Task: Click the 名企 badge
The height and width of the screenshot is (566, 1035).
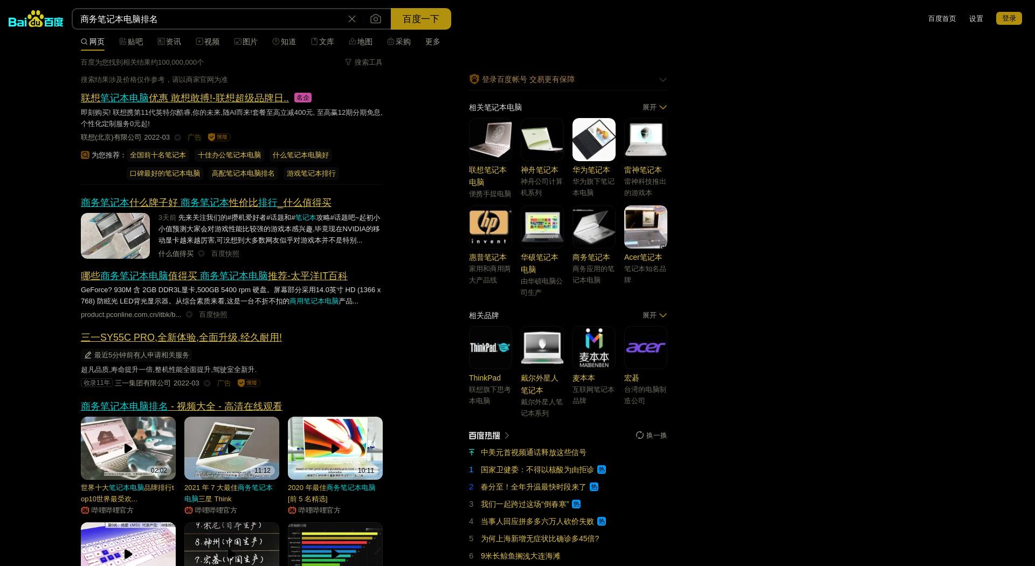Action: [x=303, y=98]
